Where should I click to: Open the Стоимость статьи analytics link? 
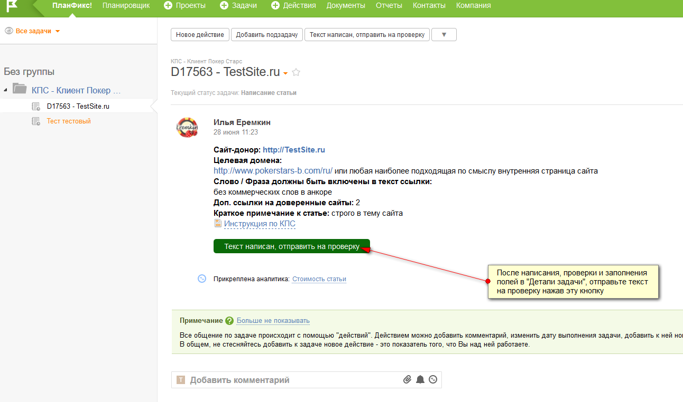[x=319, y=279]
